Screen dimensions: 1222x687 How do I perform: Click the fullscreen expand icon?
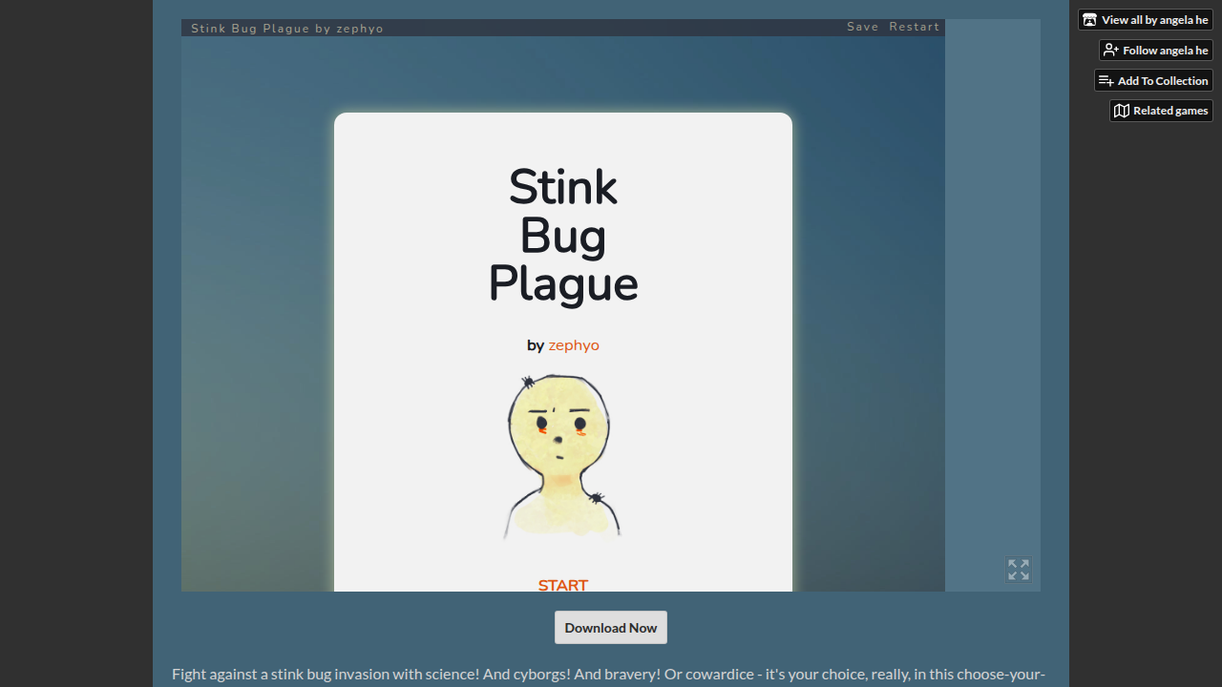tap(1019, 570)
